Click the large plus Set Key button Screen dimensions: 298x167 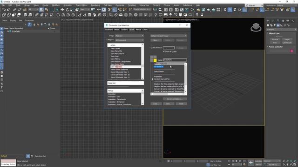point(251,162)
